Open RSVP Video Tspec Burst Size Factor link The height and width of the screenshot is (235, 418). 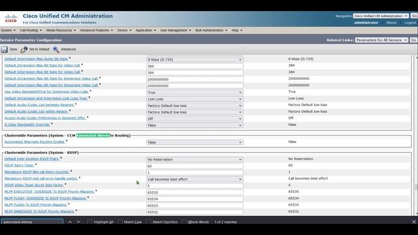point(34,185)
